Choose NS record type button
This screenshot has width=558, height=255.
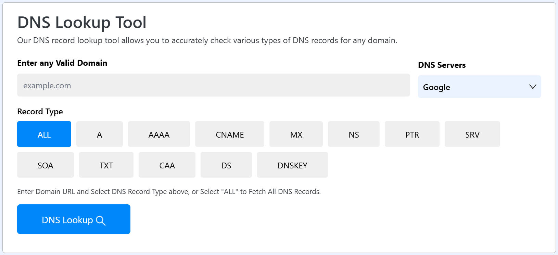[x=354, y=134]
